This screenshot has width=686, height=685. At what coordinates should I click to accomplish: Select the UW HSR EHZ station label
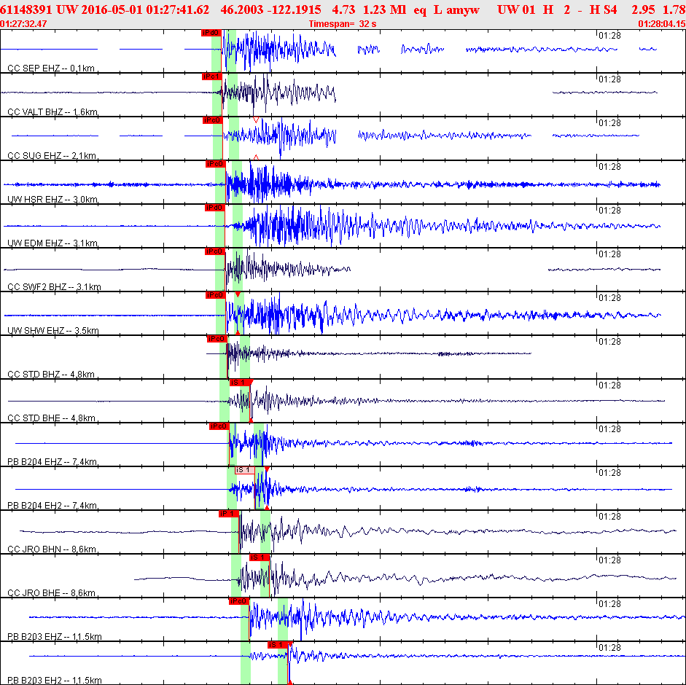pos(52,199)
